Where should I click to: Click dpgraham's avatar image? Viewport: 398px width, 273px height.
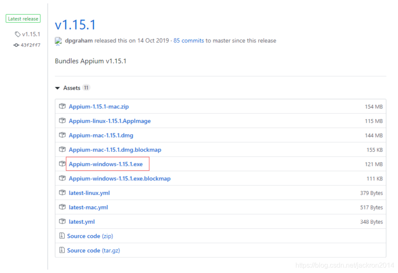tap(58, 41)
